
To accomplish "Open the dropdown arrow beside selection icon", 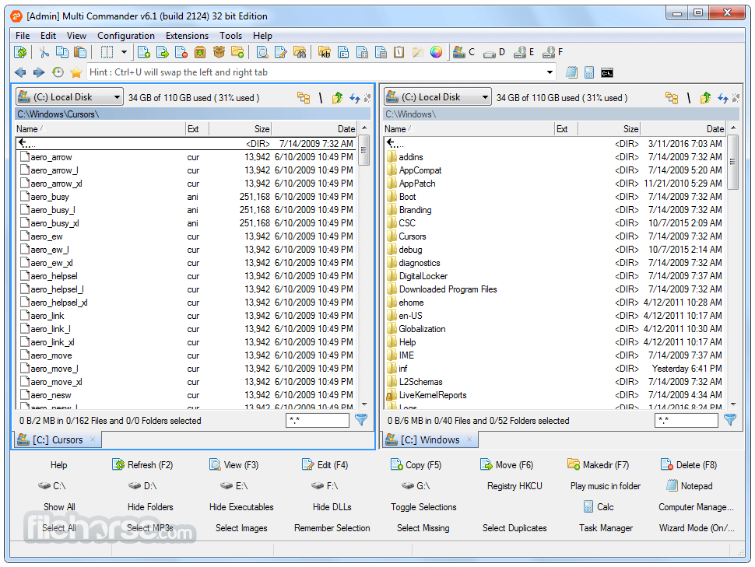I will pos(124,52).
